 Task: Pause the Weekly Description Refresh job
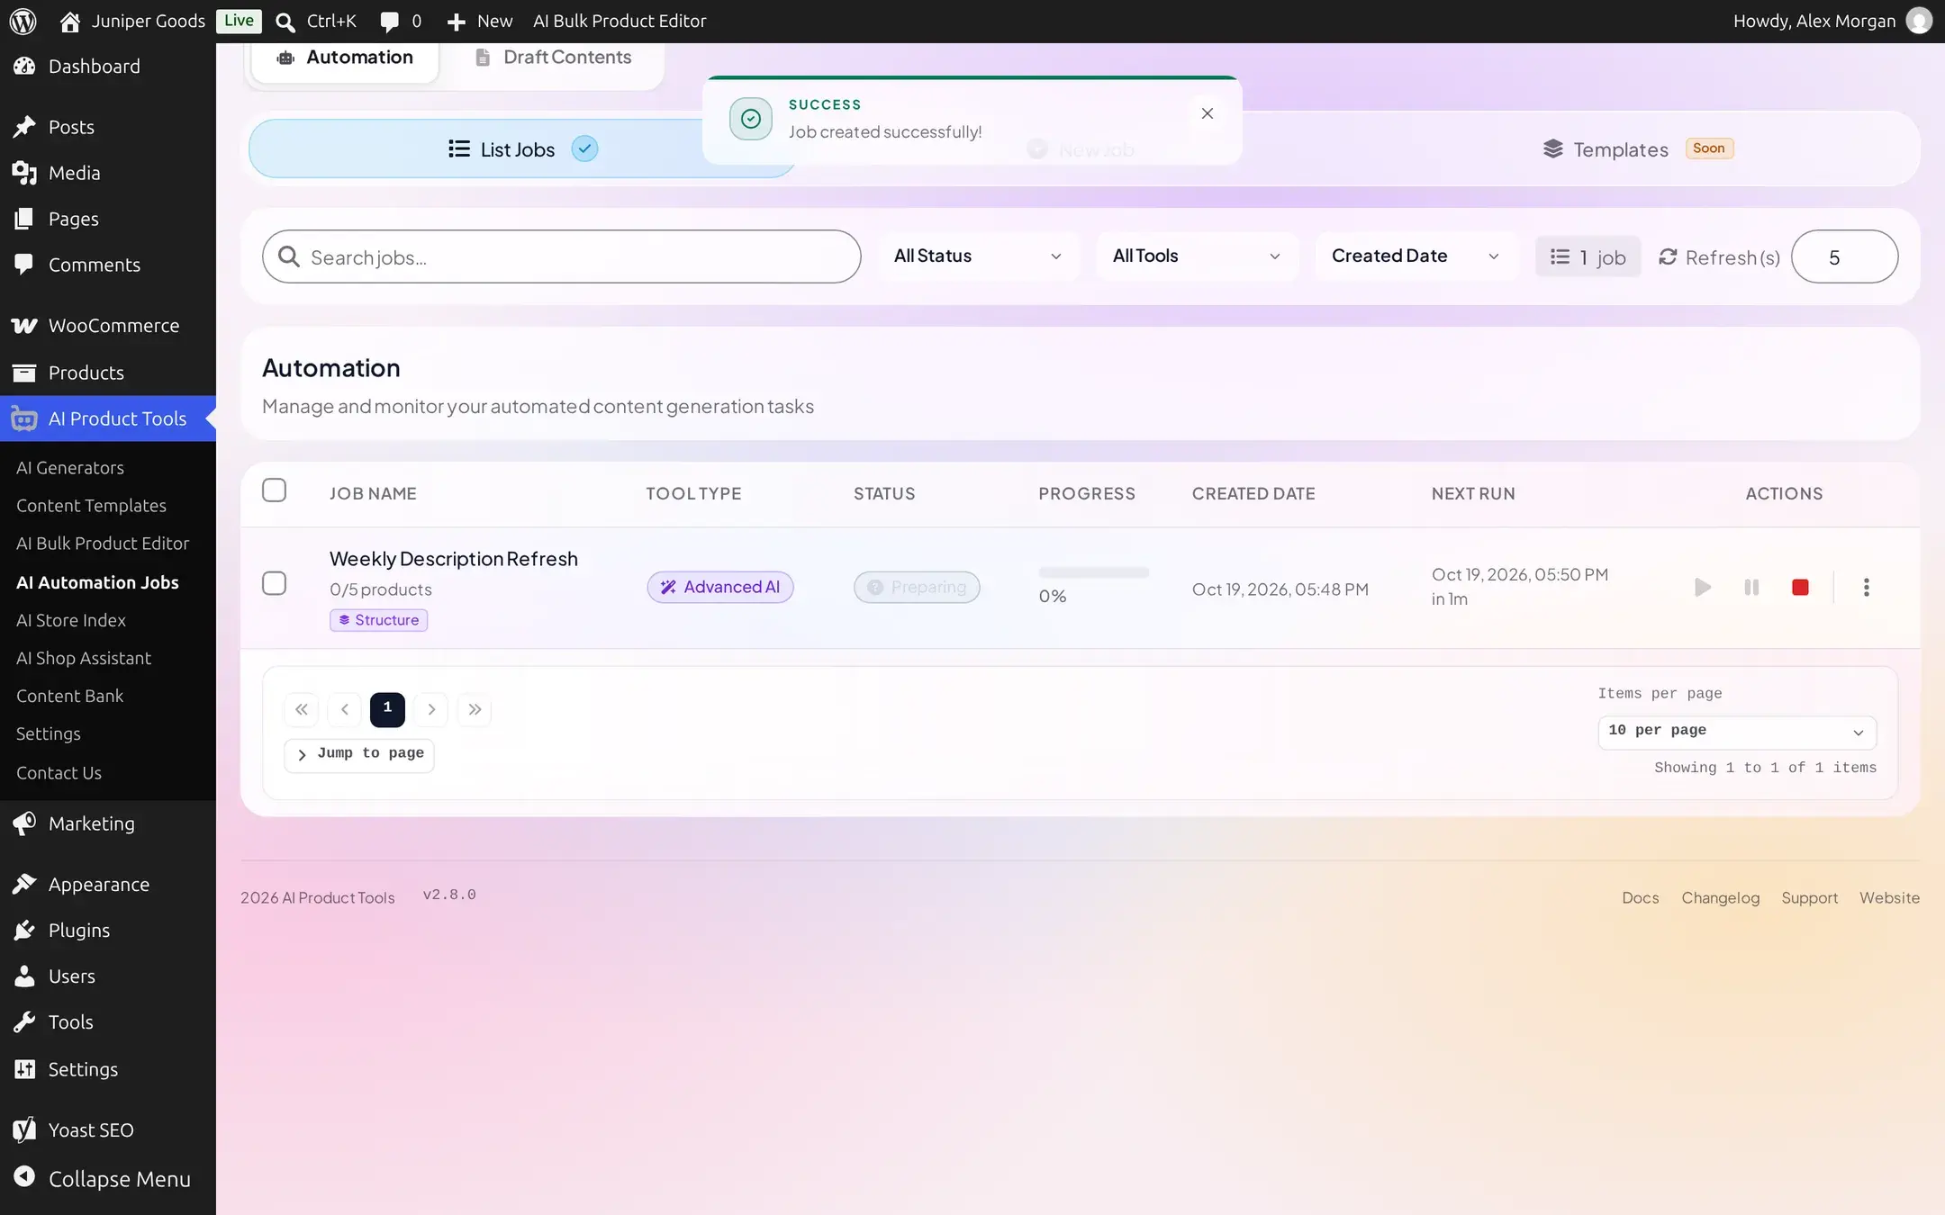coord(1751,588)
